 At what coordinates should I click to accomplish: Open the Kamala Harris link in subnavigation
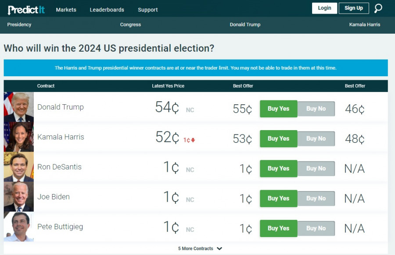click(364, 25)
